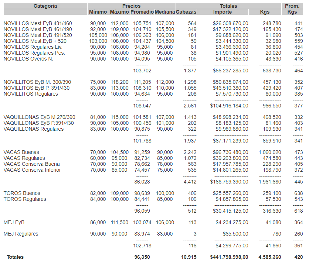Select total Kgs value 4.585.360

tap(270, 257)
